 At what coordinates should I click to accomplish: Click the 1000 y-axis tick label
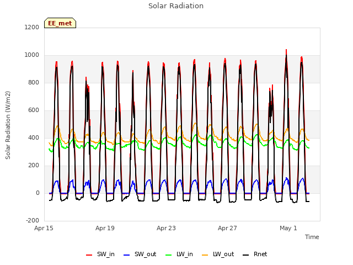tap(32, 55)
